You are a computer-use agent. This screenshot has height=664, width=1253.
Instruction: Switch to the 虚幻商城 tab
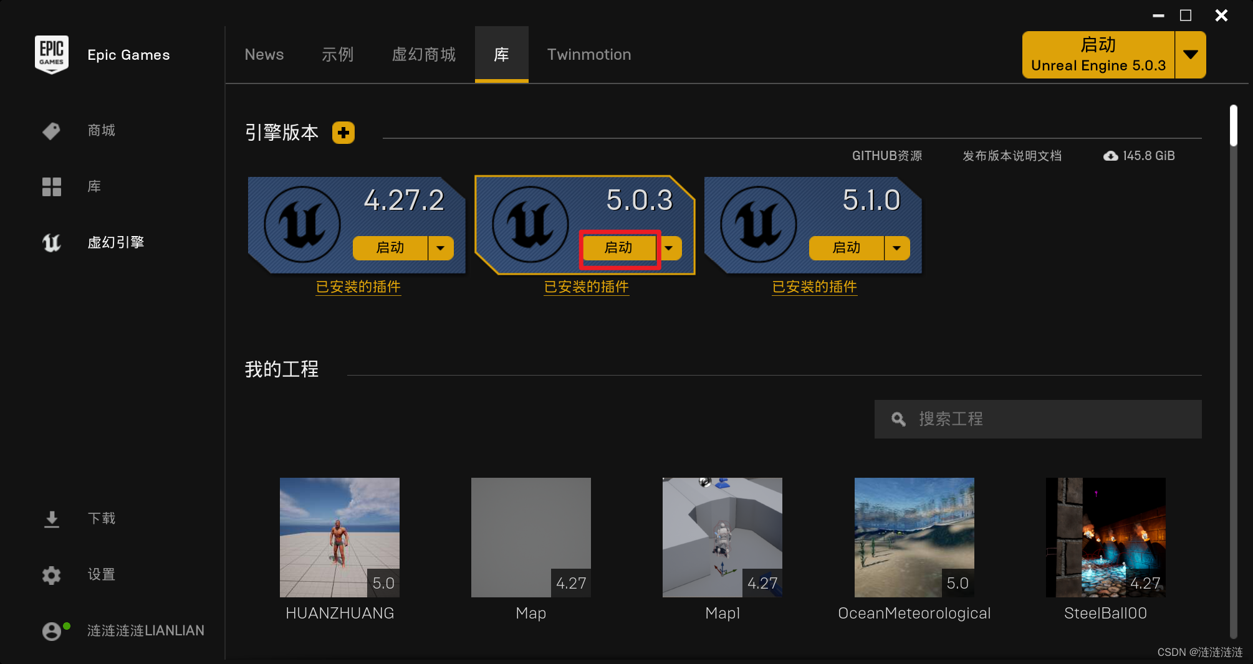pos(424,55)
